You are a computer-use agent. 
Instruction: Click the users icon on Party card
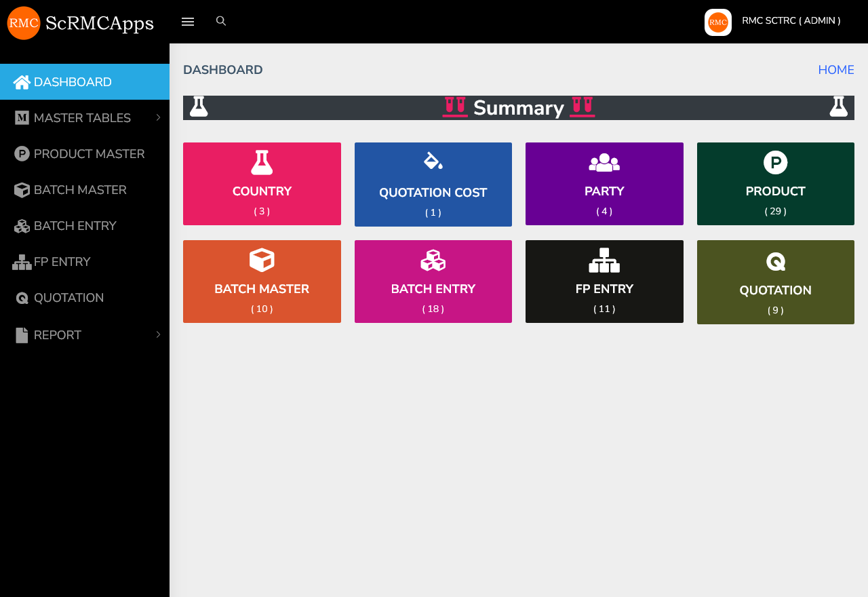point(604,163)
